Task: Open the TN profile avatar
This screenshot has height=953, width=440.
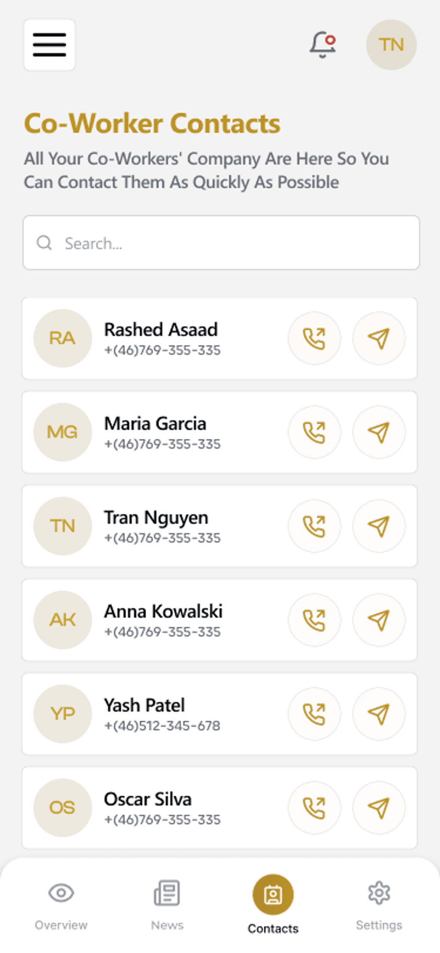Action: 391,45
